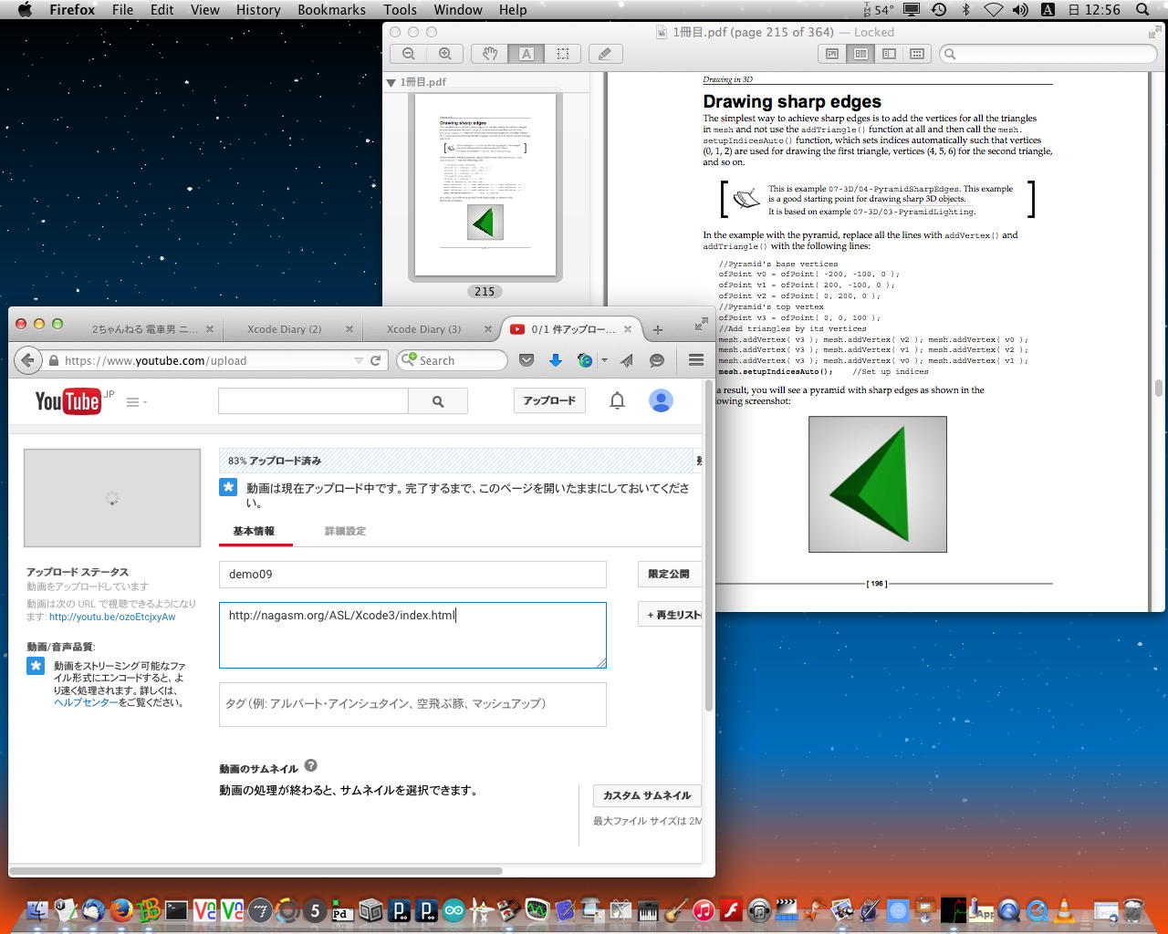
Task: Click the Pocket icon in Firefox toolbar
Action: click(527, 360)
